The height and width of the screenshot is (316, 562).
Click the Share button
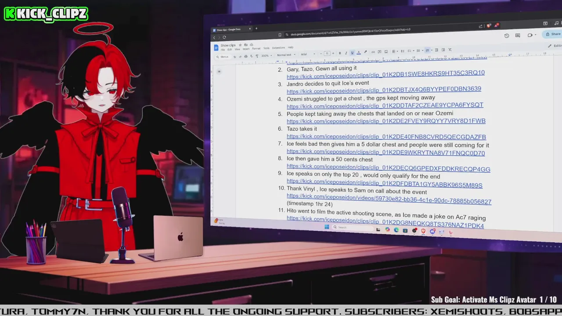[x=553, y=34]
